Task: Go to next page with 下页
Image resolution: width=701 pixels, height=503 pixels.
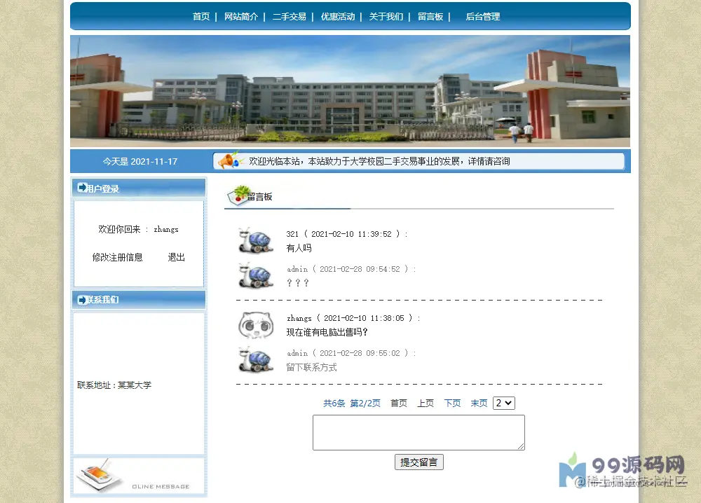Action: pyautogui.click(x=452, y=404)
